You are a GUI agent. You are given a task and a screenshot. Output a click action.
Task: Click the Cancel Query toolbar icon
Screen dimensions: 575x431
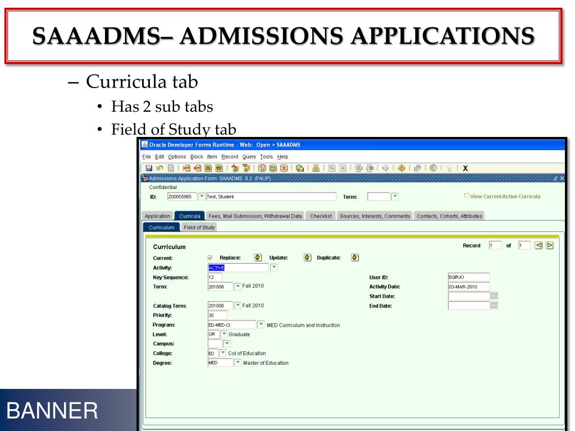point(284,168)
